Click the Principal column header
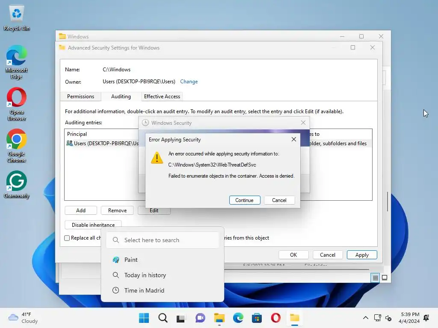Screen dimensions: 438x328 coord(77,134)
